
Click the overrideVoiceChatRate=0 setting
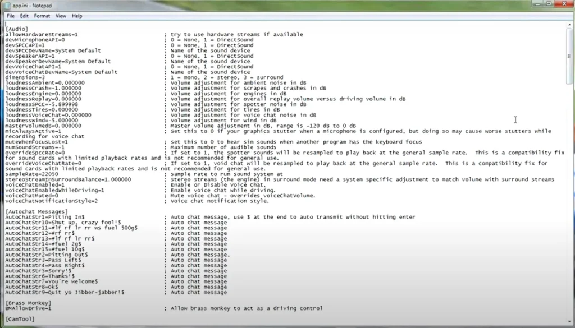43,163
